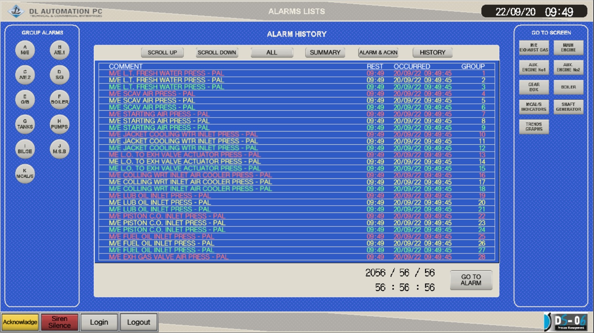The height and width of the screenshot is (333, 594).
Task: Select the S/G group alarm button
Action: (x=59, y=75)
